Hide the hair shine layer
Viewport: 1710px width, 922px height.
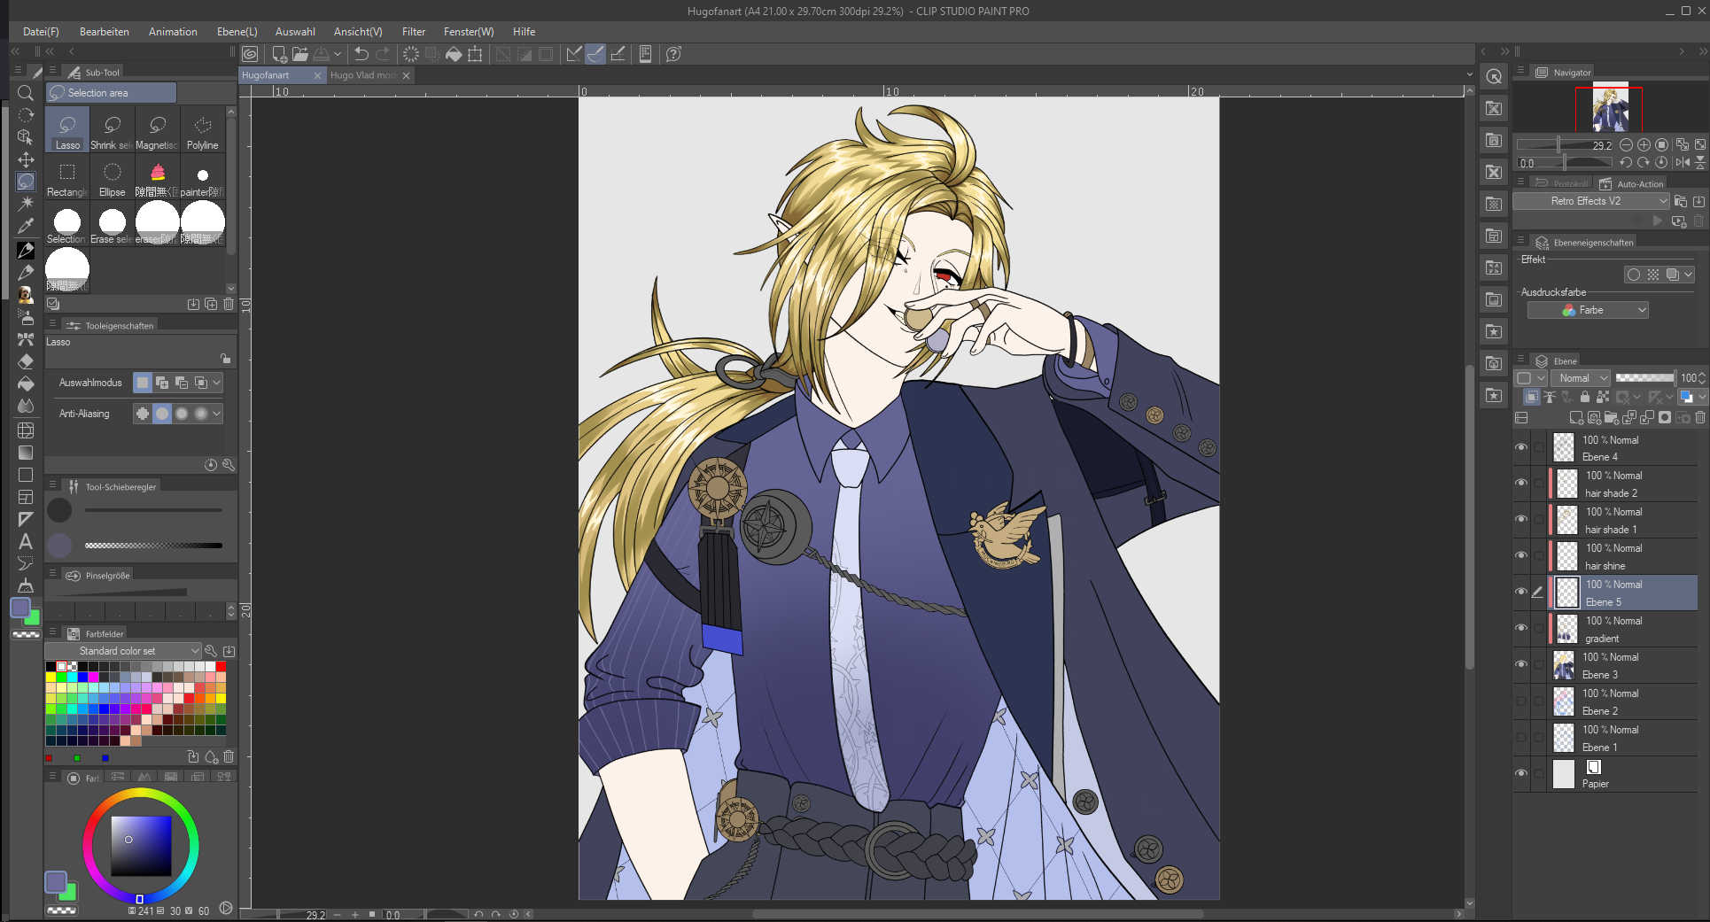point(1521,556)
